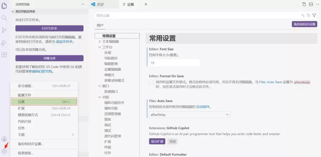Expand the 文本编辑器 tree section
Screen dimensions: 321x157
point(100,41)
